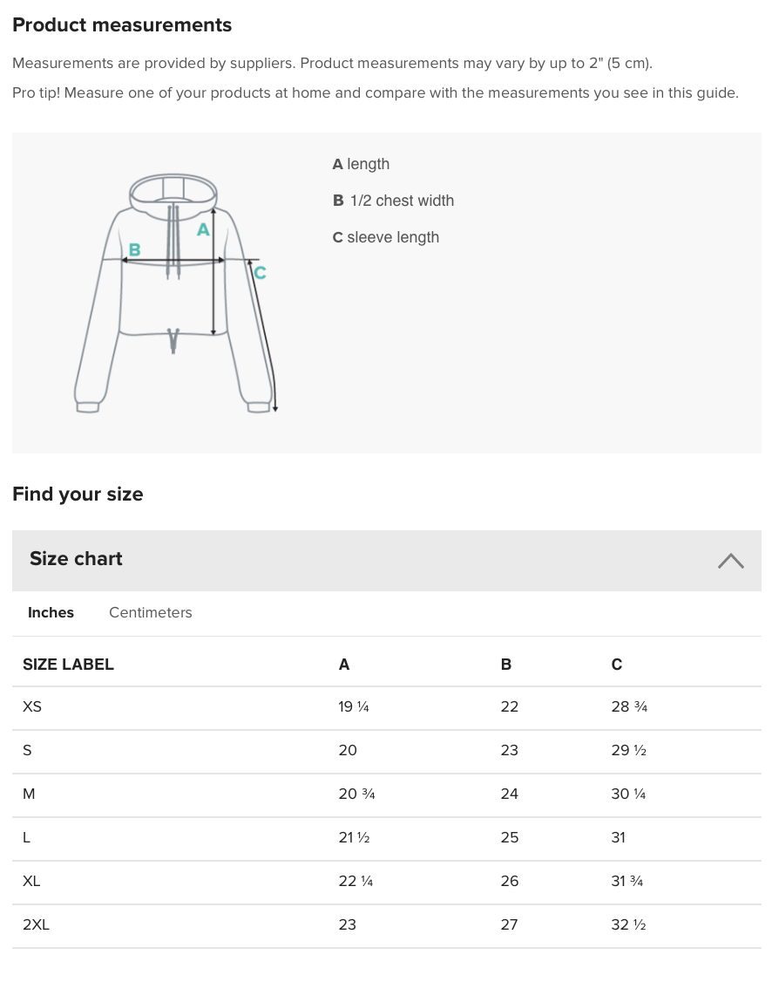Click the M size label

pyautogui.click(x=29, y=794)
